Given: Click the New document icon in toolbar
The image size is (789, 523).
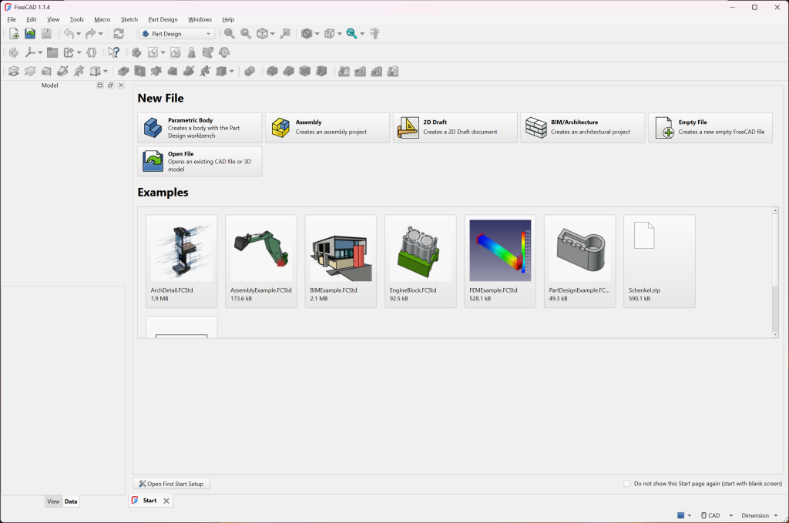Looking at the screenshot, I should click(x=14, y=34).
